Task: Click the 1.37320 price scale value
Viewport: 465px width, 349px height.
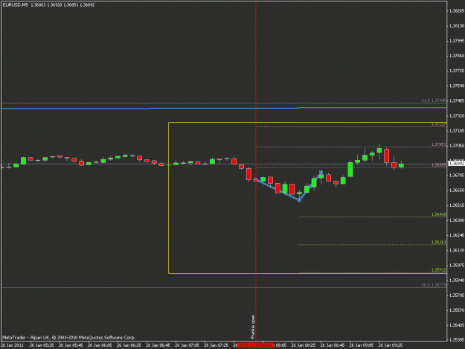Action: pyautogui.click(x=457, y=115)
